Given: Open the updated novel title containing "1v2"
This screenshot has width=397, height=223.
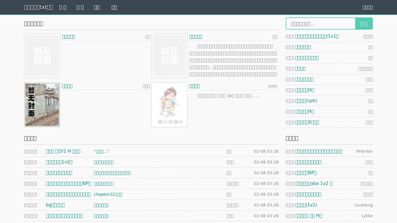Looking at the screenshot, I should pos(59,162).
